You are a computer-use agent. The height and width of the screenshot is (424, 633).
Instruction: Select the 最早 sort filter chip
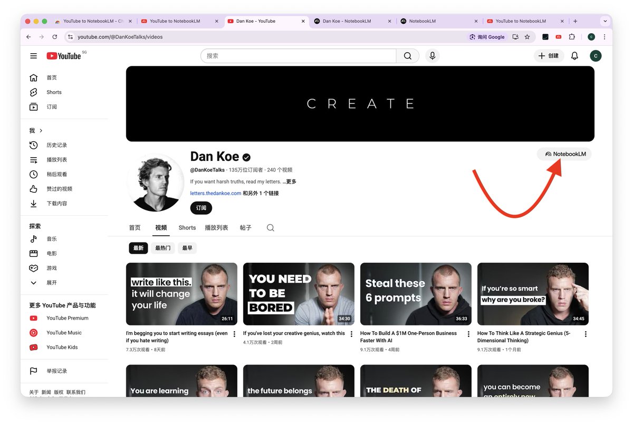coord(187,248)
